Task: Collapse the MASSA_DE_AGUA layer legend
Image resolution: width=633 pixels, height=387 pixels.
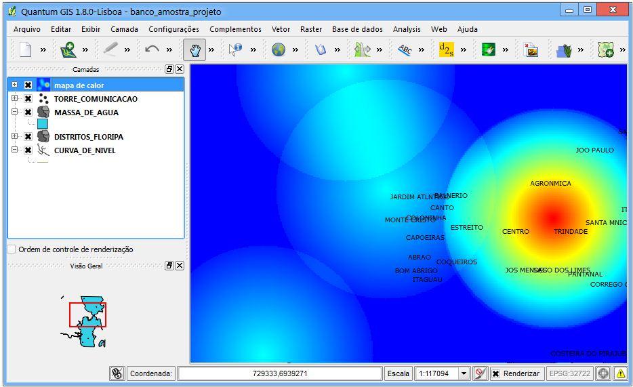Action: [x=14, y=112]
